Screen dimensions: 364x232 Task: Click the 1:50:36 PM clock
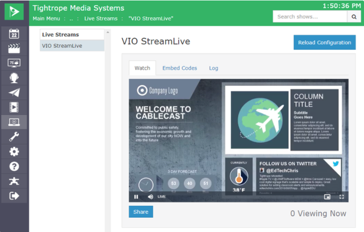coord(342,6)
